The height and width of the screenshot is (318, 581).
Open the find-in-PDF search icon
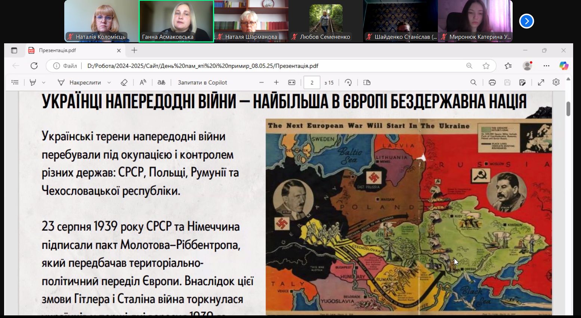click(x=473, y=82)
